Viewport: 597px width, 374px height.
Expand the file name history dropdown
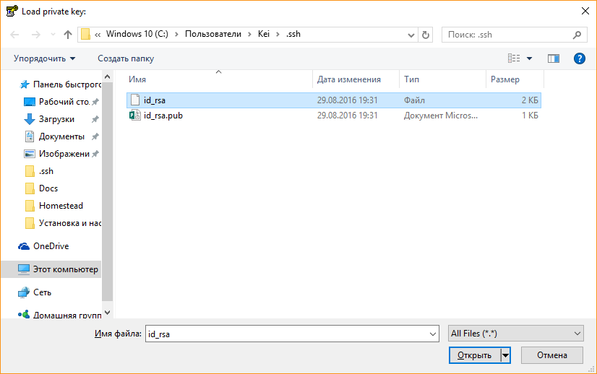pos(433,334)
